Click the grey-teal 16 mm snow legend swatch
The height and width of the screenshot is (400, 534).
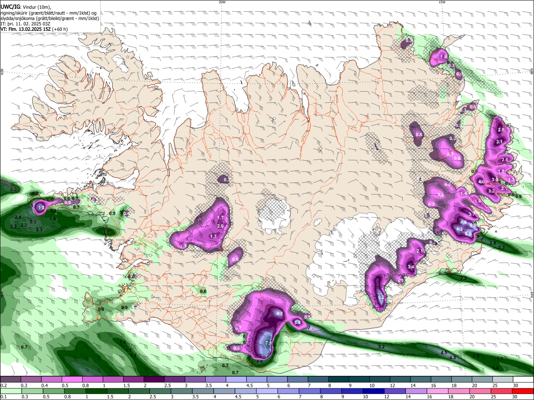(x=441, y=379)
